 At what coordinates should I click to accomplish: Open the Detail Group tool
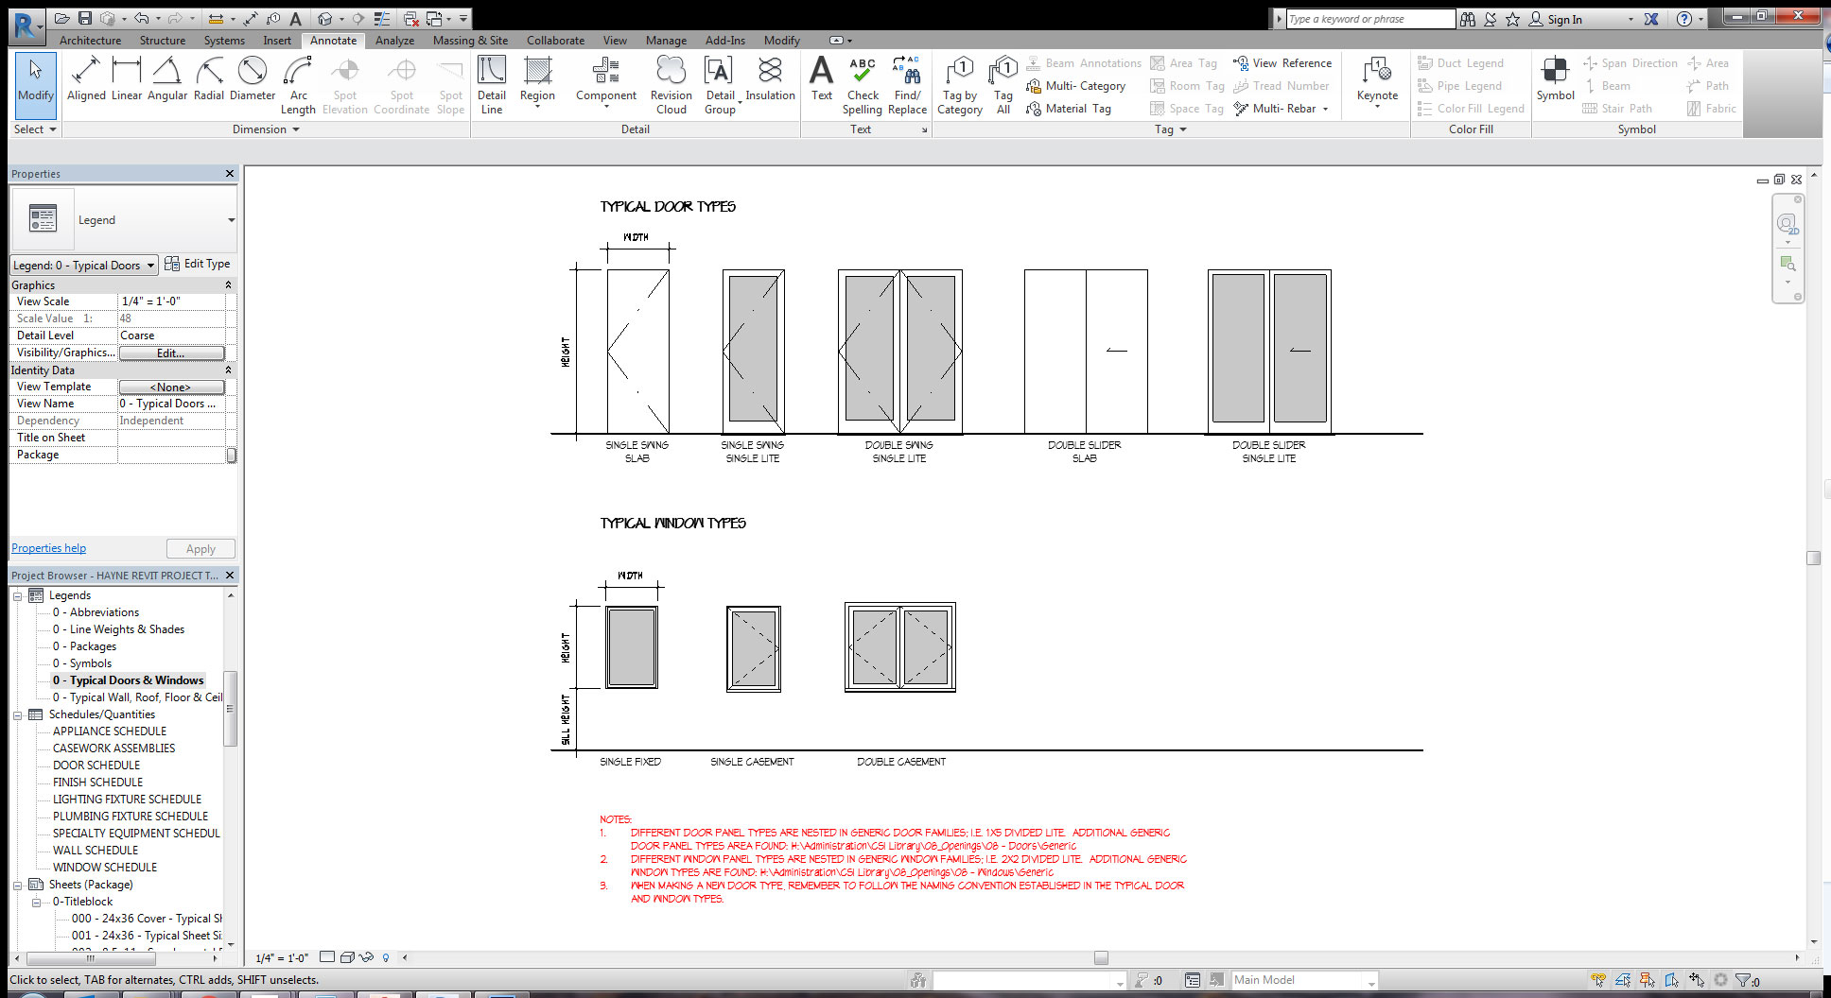[x=720, y=85]
